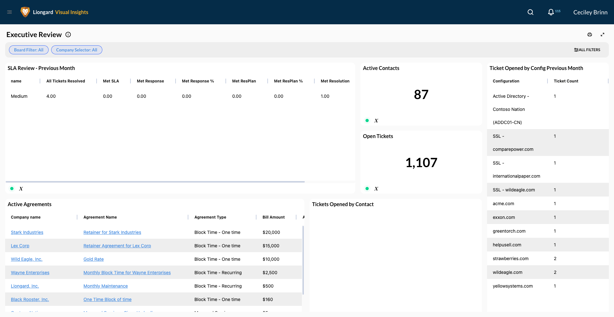
Task: Click the Active Agreements vertical scrollbar
Action: tap(303, 260)
